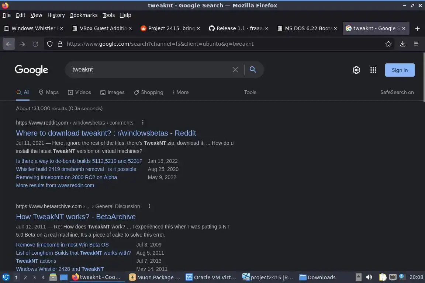Select the Videos search filter

(79, 92)
